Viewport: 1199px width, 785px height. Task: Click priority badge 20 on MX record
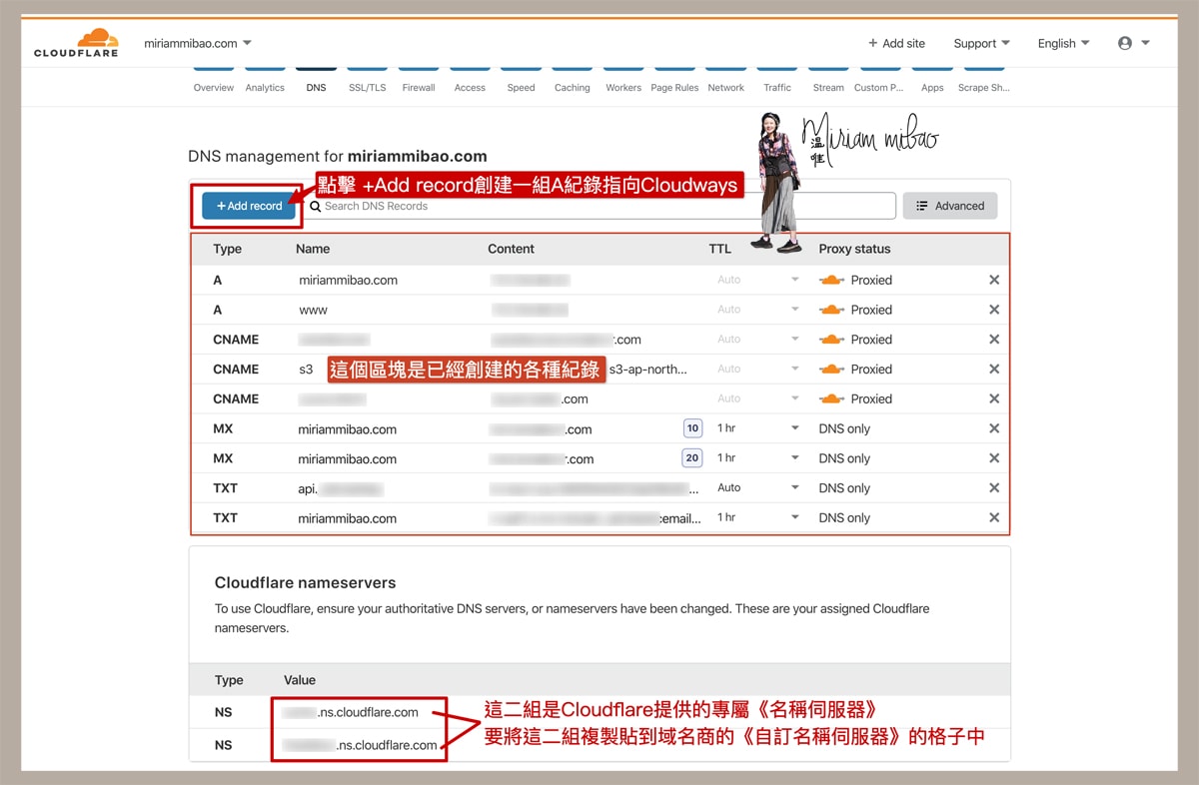point(692,458)
